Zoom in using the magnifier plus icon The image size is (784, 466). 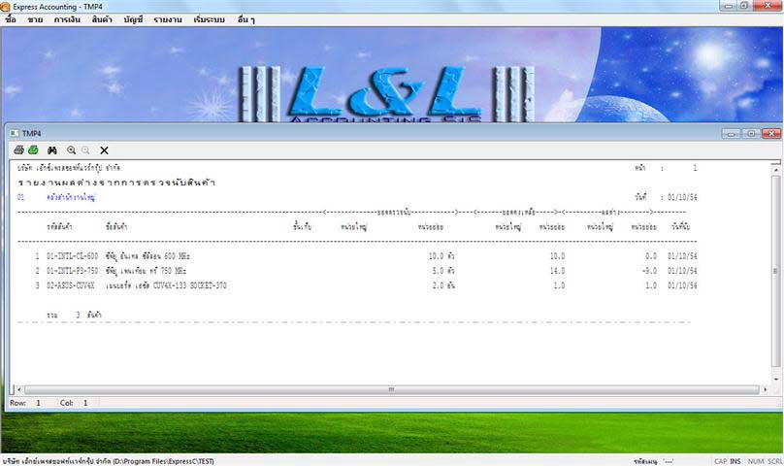coord(71,150)
